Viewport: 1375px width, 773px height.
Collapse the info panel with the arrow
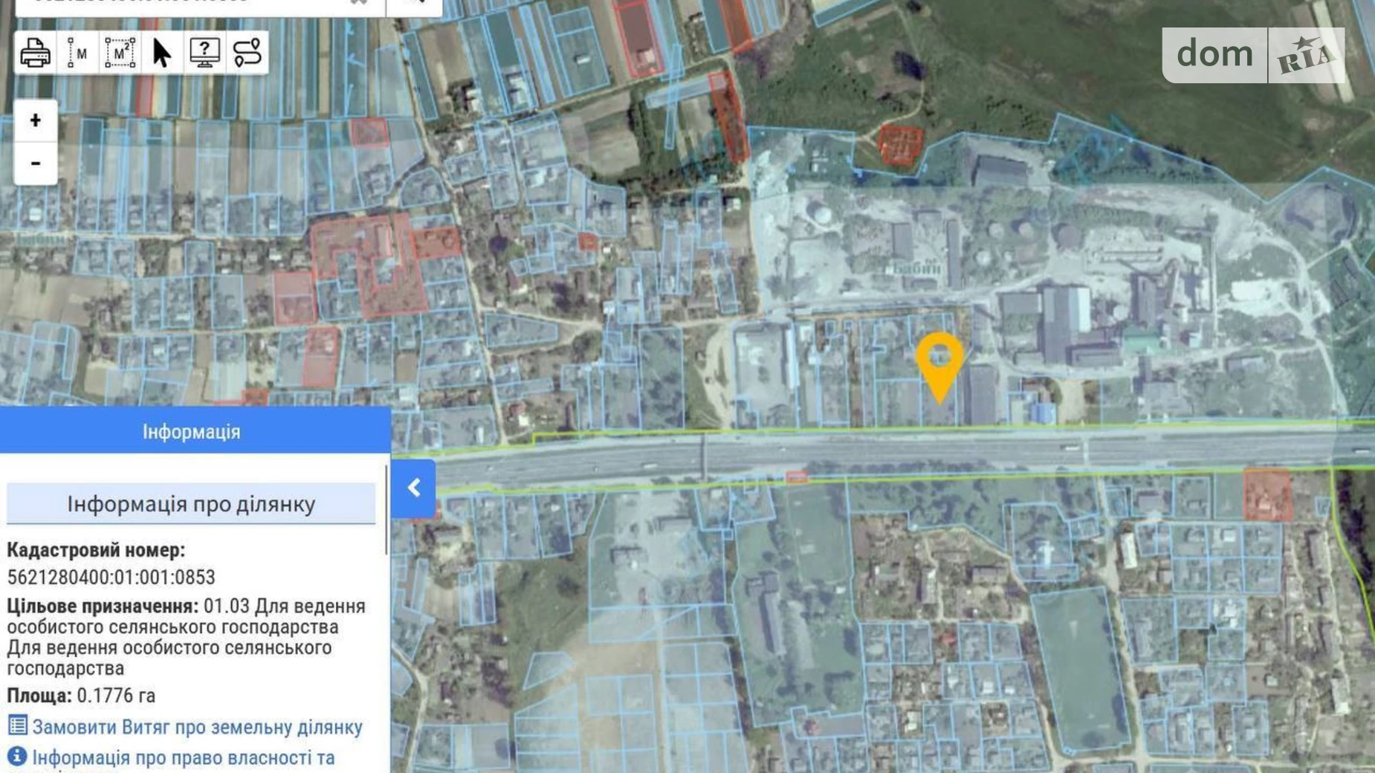pyautogui.click(x=413, y=488)
